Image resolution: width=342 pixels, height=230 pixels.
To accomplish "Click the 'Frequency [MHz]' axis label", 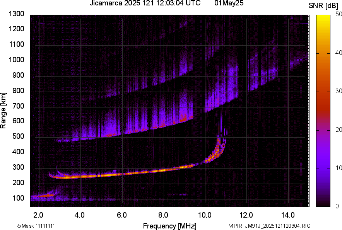I will [x=170, y=226].
